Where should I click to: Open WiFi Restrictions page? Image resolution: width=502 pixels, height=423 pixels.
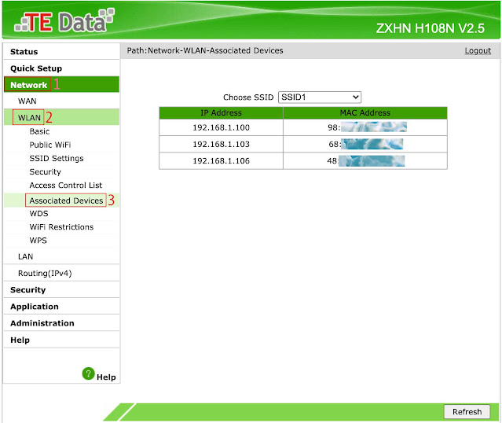[61, 226]
